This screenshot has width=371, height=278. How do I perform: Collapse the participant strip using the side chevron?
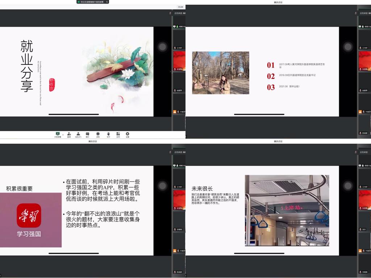[x=170, y=71]
